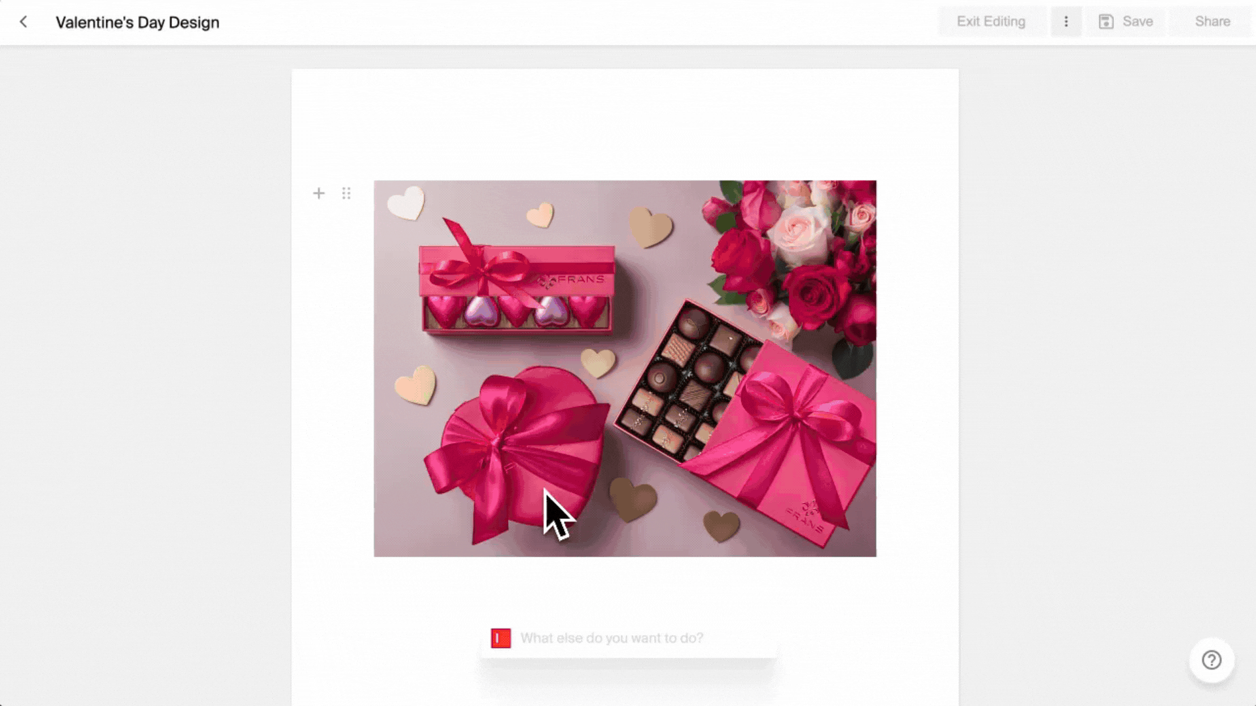
Task: Select the Share menu tab item
Action: (1212, 22)
